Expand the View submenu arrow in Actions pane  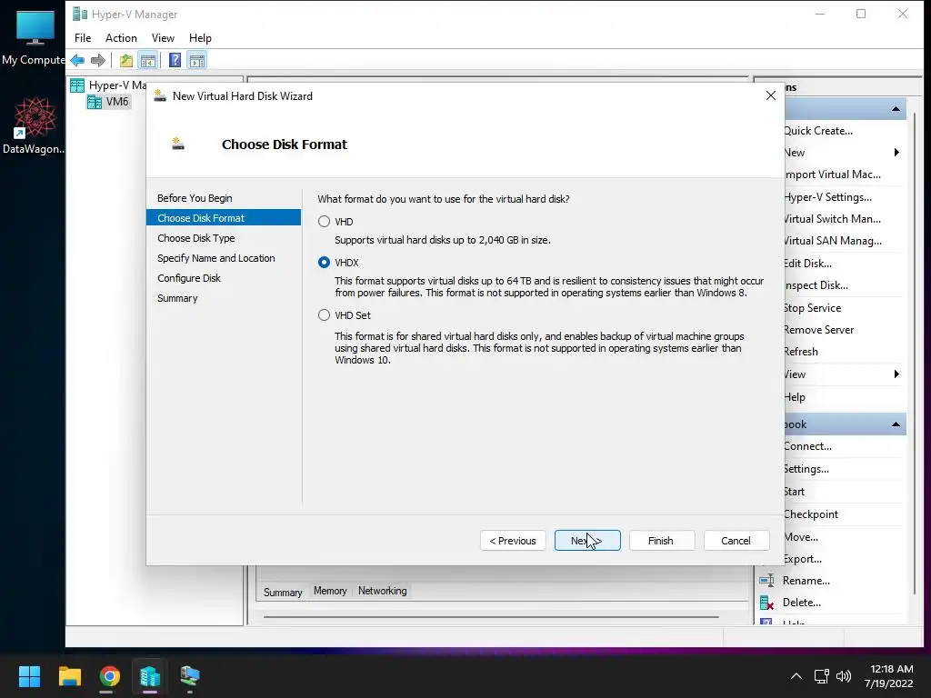[x=896, y=374]
